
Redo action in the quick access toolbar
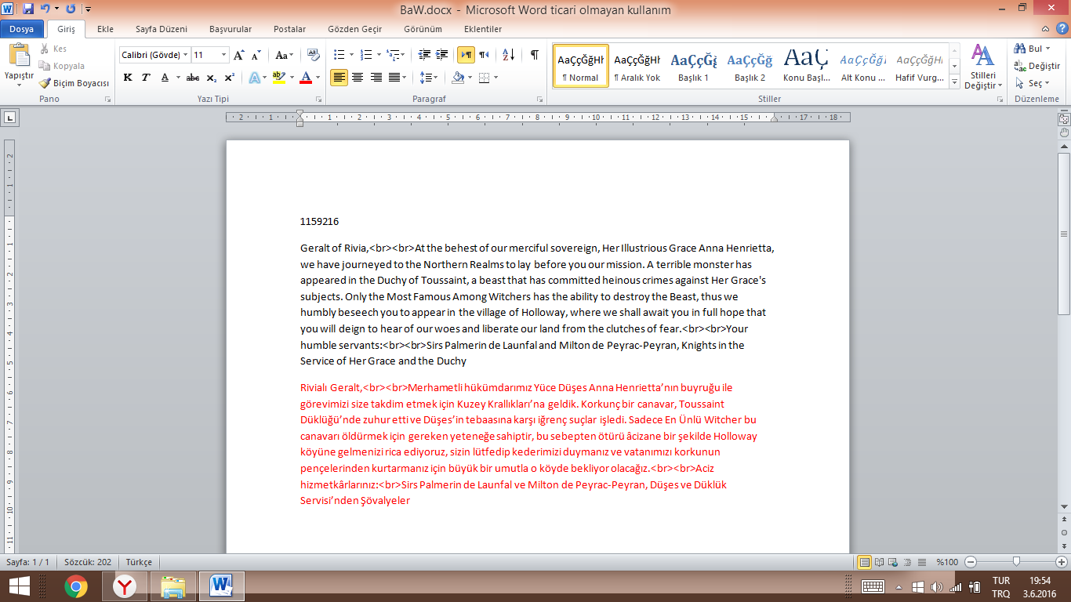point(71,9)
